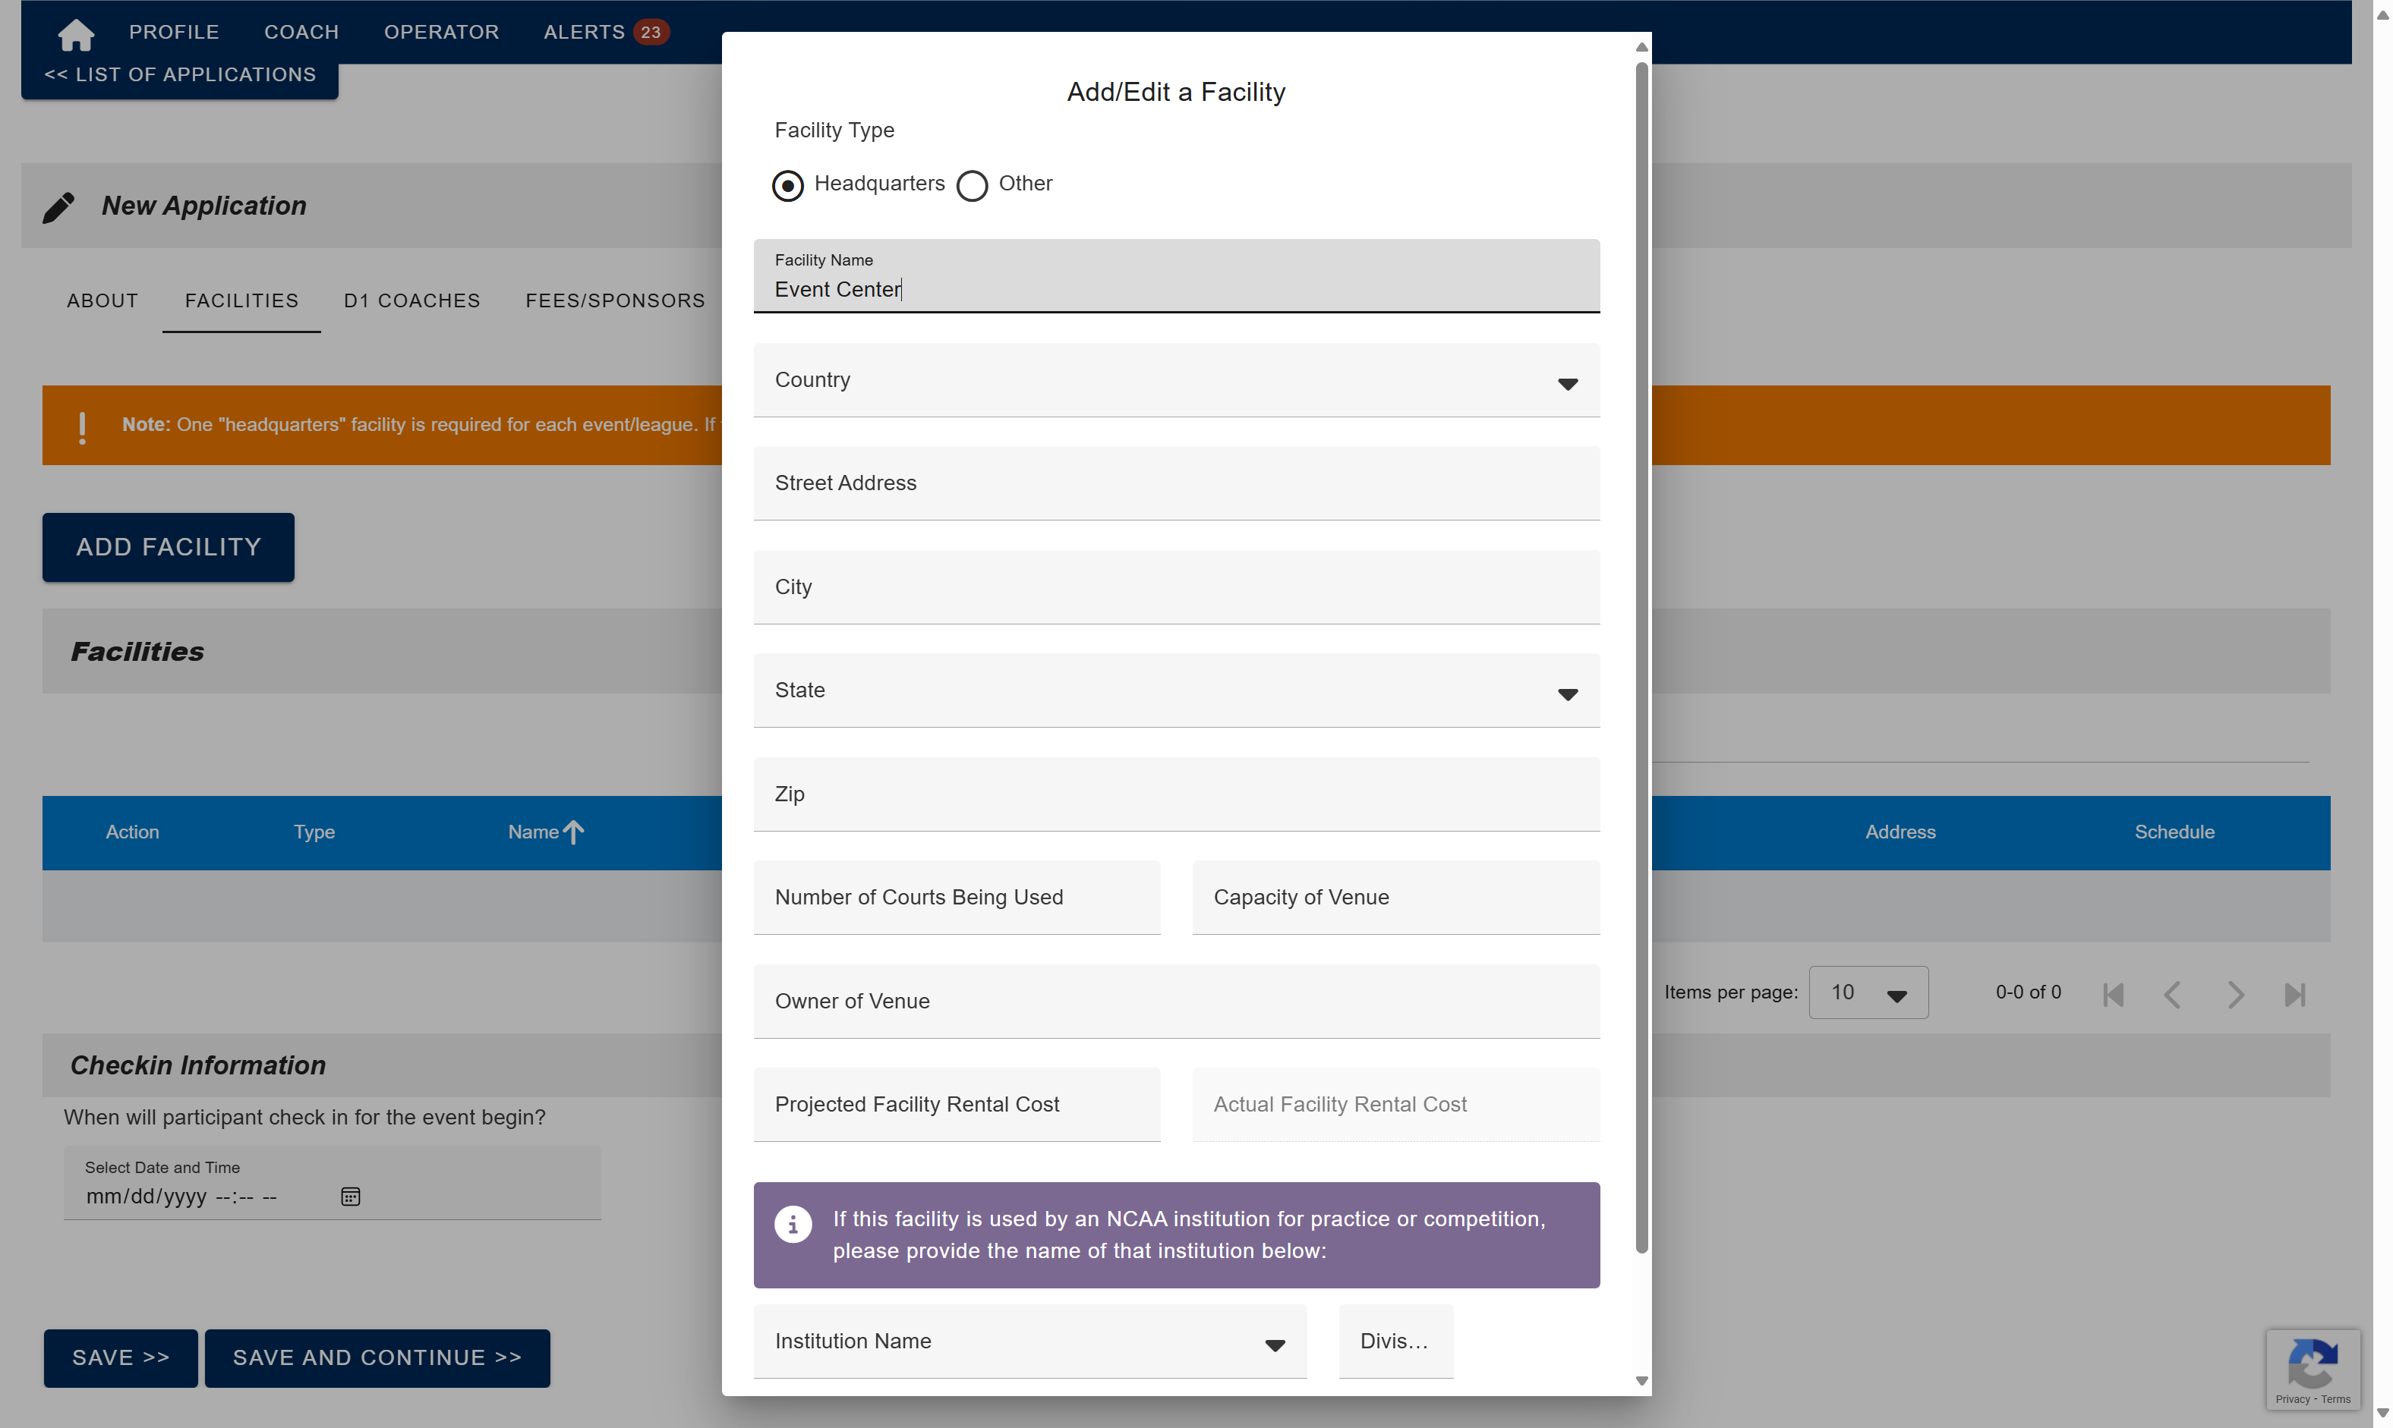Open the Institution Name dropdown

1030,1342
